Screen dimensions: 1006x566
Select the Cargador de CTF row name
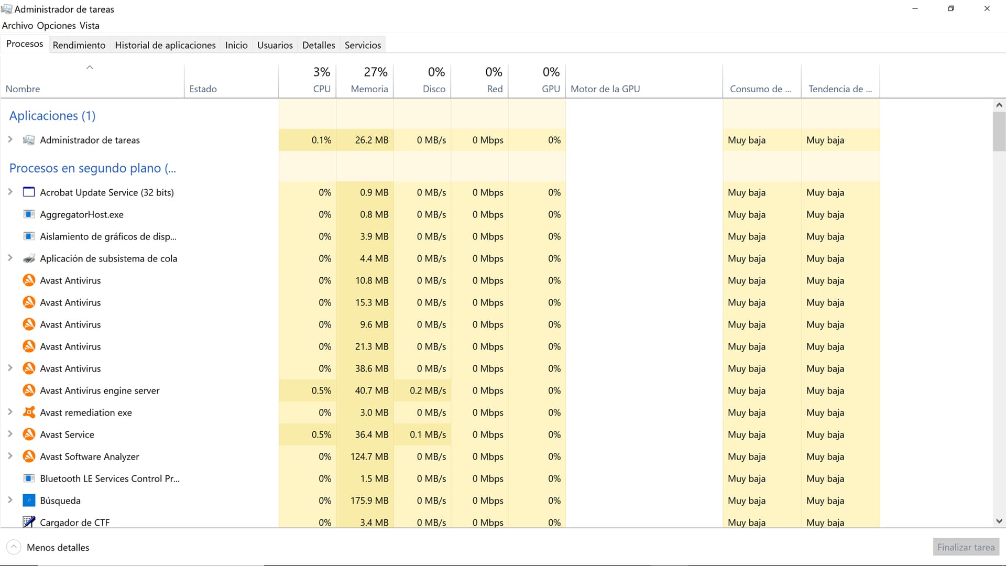coord(75,523)
